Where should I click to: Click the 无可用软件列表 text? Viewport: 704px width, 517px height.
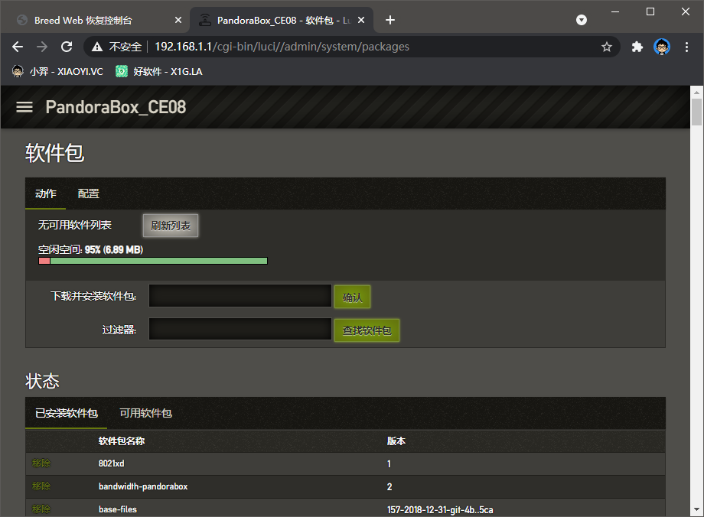74,225
